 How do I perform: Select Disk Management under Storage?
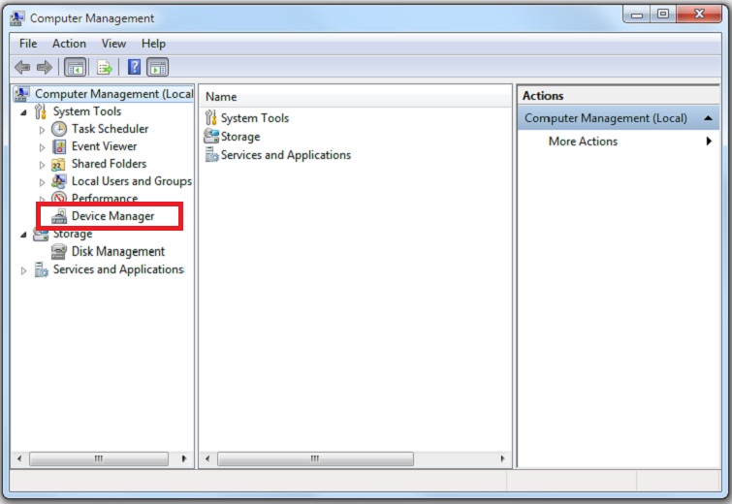117,251
